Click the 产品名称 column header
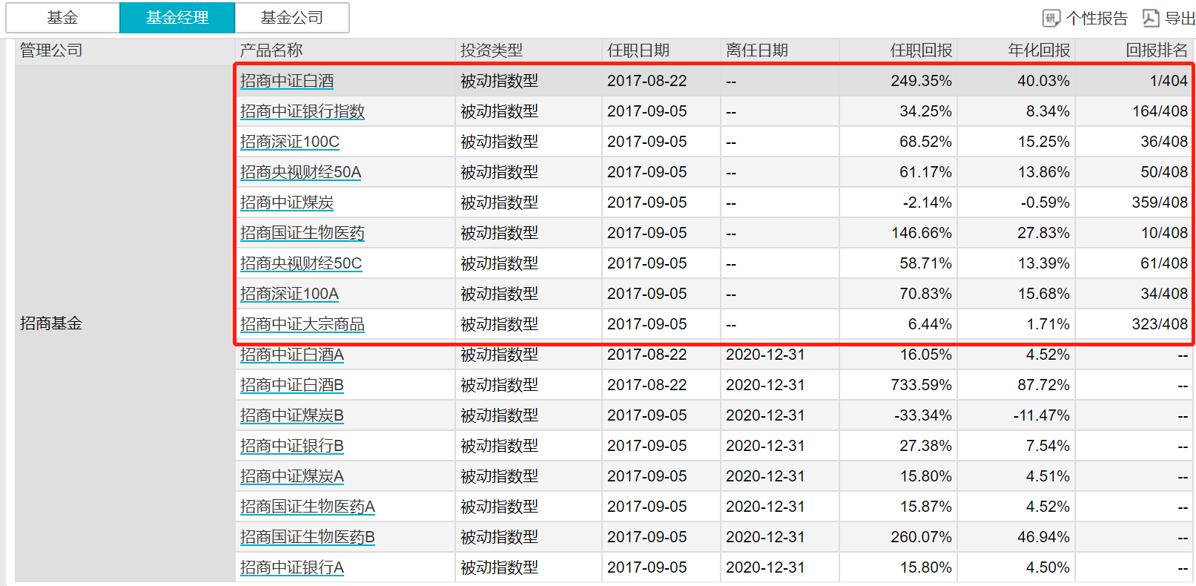Screen dimensions: 1196x586 click(x=271, y=50)
